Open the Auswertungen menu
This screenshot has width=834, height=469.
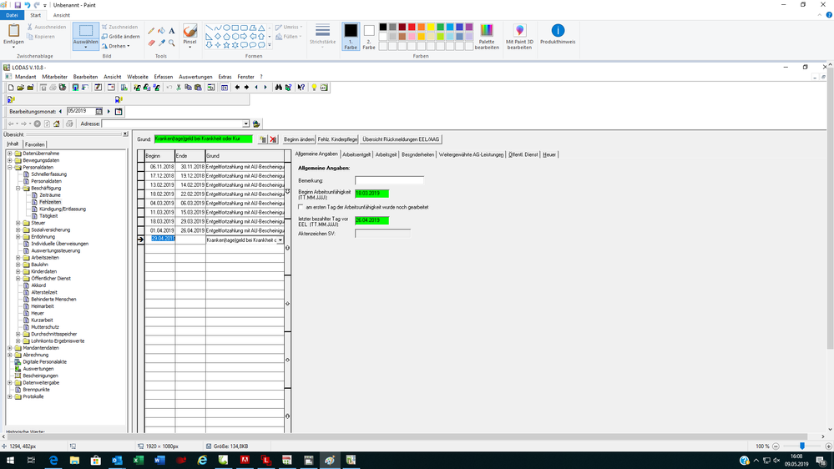pos(195,77)
